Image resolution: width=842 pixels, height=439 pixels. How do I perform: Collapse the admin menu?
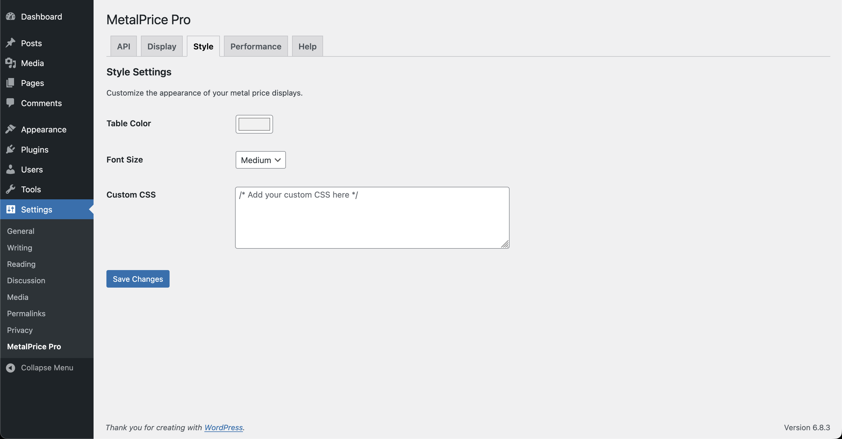(x=40, y=367)
